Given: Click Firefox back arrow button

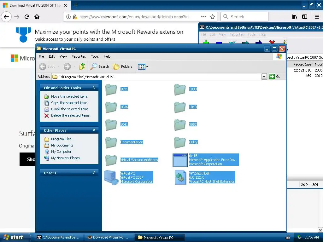Looking at the screenshot, I should [6, 17].
